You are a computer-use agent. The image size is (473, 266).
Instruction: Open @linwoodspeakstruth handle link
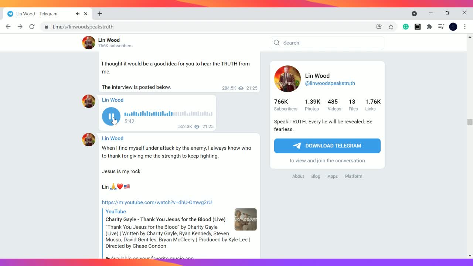click(330, 83)
